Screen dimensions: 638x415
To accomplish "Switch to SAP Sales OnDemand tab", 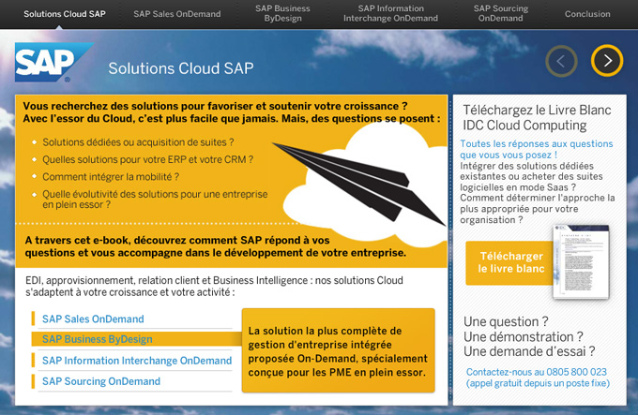I will pyautogui.click(x=177, y=14).
